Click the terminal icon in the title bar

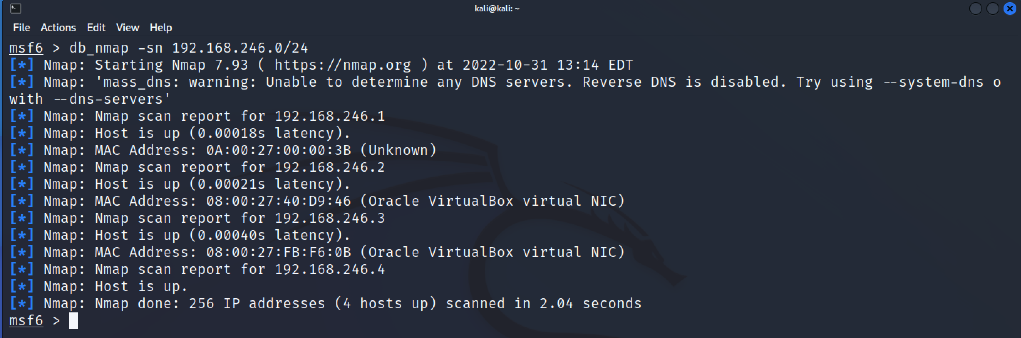(x=15, y=8)
